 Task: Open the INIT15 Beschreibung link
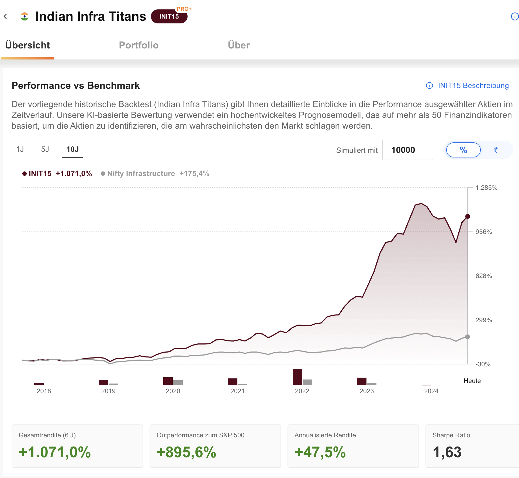click(473, 86)
